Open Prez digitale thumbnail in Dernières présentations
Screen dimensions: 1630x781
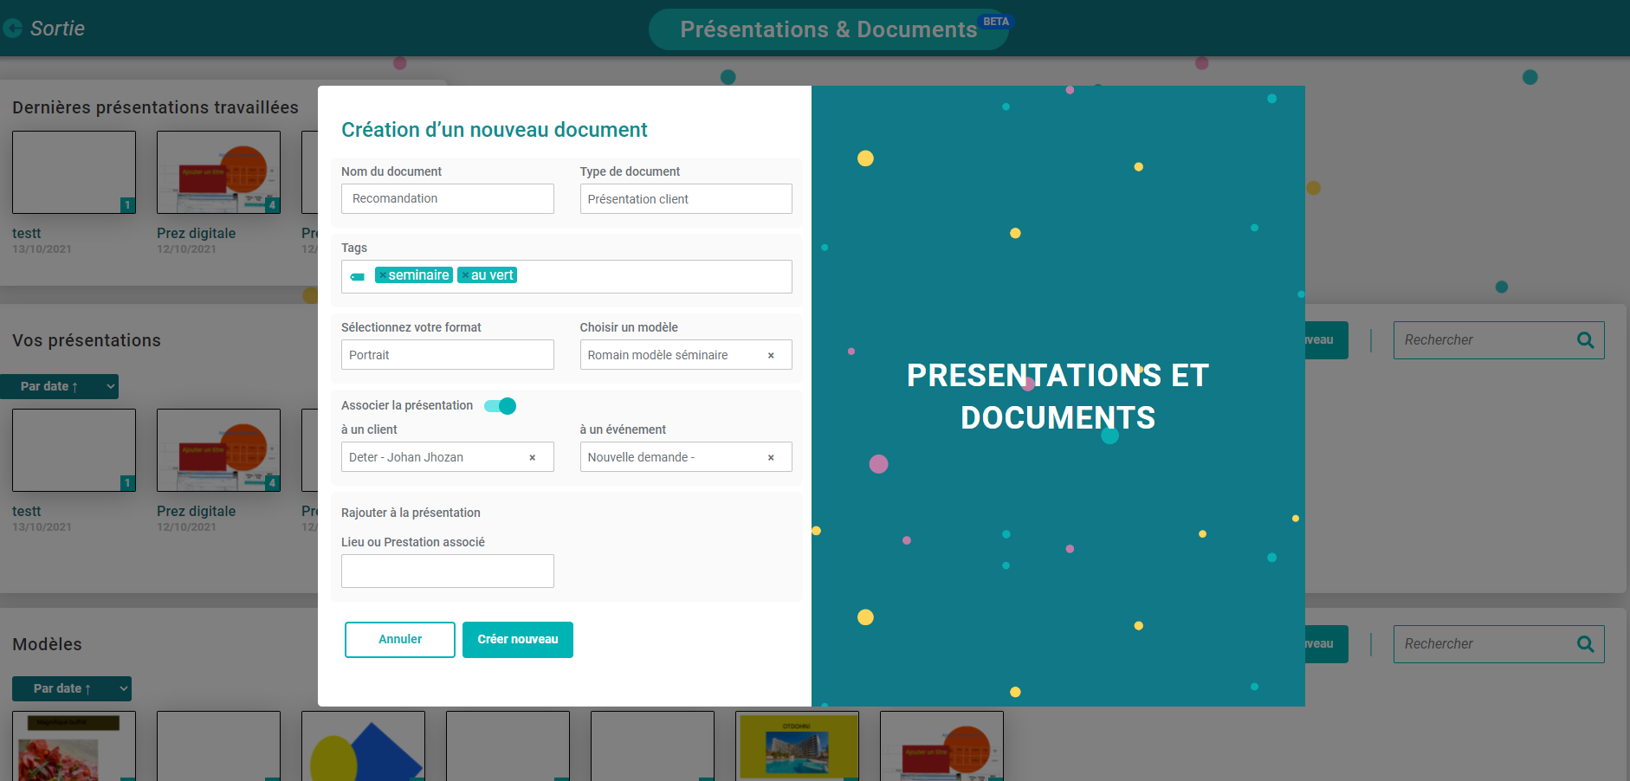click(x=218, y=172)
